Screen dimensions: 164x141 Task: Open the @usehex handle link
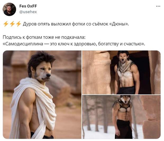click(x=28, y=12)
